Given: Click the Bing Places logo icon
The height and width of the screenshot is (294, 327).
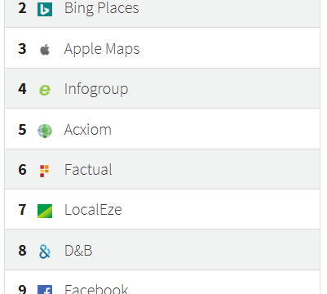Looking at the screenshot, I should click(x=45, y=9).
